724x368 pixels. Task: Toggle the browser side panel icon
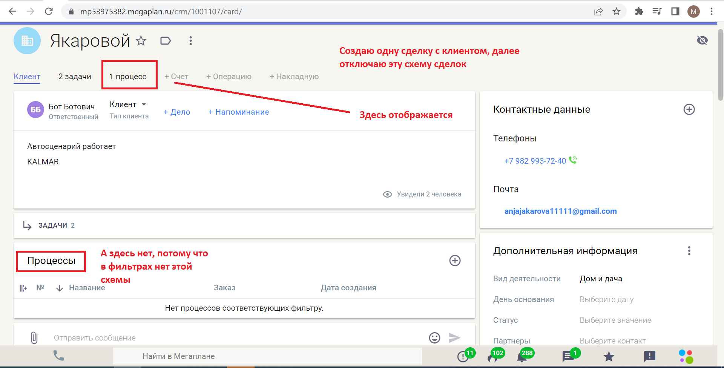pyautogui.click(x=675, y=12)
